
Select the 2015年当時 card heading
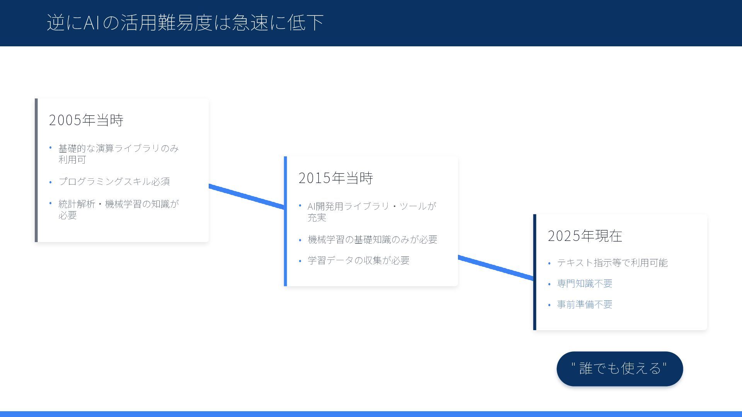[335, 178]
